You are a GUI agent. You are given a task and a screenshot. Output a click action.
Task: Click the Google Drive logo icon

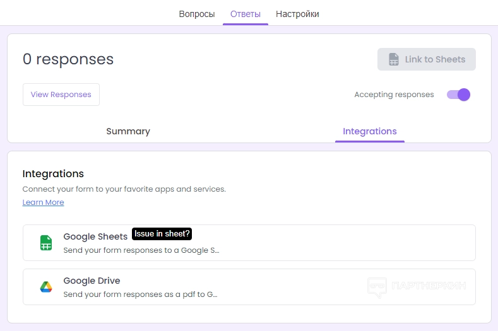tap(46, 287)
